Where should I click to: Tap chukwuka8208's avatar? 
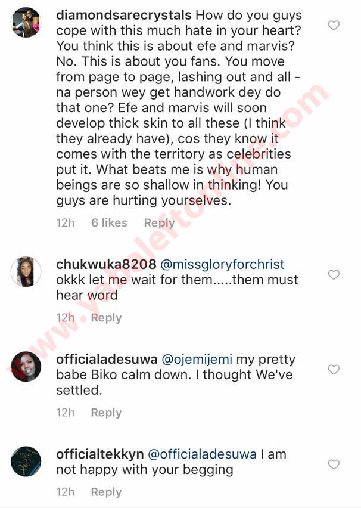click(x=26, y=272)
